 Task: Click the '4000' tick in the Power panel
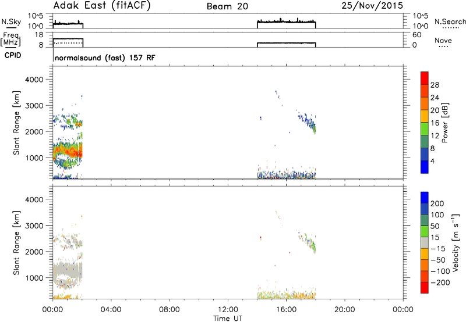(34, 80)
